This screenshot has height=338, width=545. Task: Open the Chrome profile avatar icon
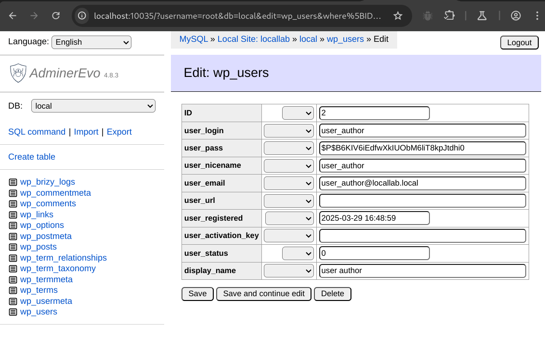point(516,16)
